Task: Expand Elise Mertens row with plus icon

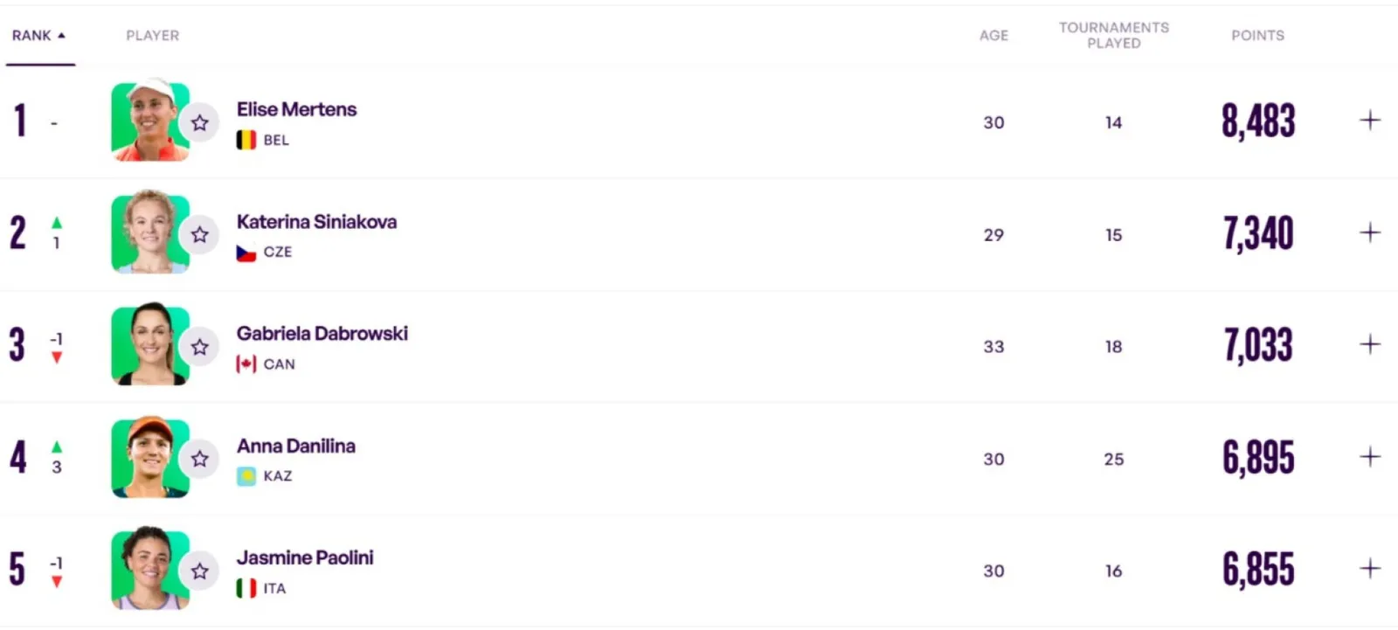Action: [1370, 121]
